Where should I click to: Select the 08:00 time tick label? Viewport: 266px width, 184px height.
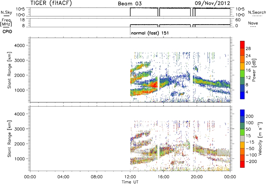[x=97, y=177]
